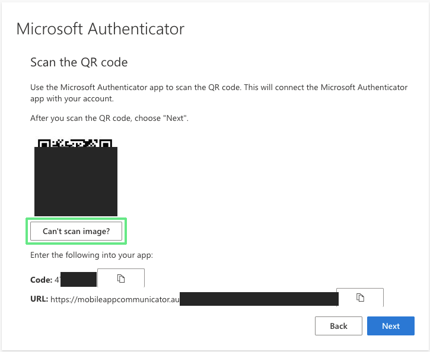
Task: Click the "After you scan the QR code" instruction
Action: click(109, 119)
